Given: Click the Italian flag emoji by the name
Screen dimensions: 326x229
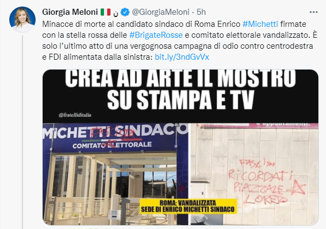Looking at the screenshot, I should click(106, 12).
